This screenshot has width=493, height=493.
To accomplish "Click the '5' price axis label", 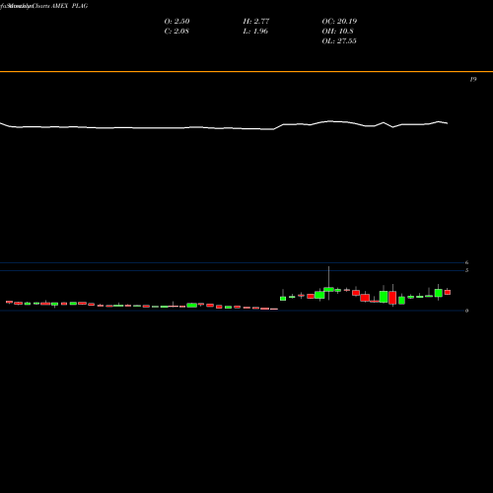I will coord(466,270).
